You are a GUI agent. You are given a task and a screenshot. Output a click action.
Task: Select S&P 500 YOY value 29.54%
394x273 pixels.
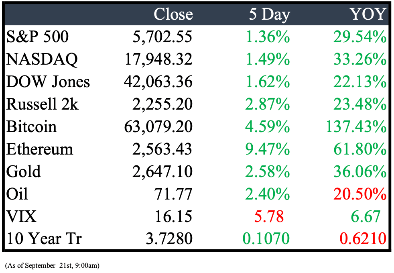(x=360, y=37)
